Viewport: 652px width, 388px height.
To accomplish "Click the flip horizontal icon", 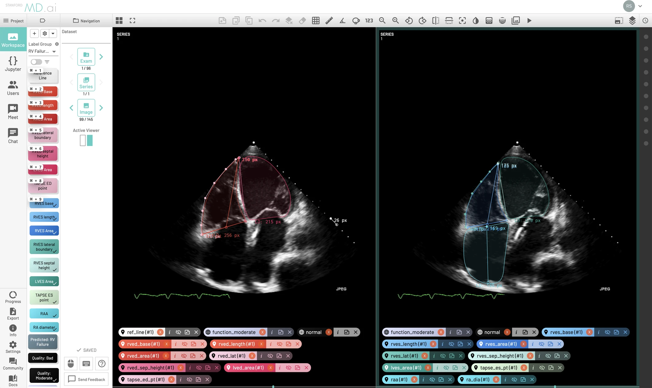I will (435, 21).
